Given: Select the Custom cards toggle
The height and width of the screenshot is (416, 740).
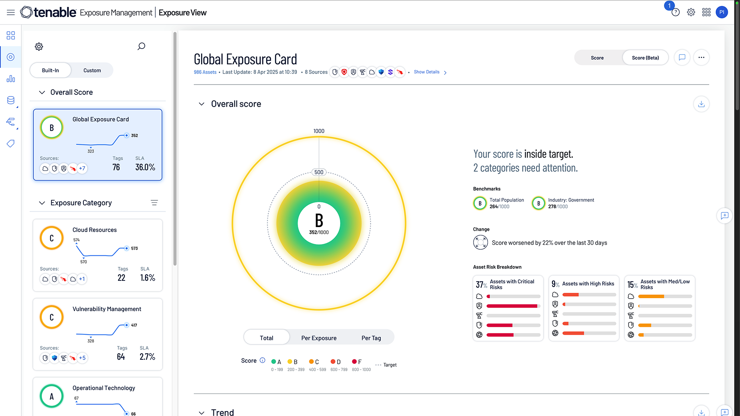Looking at the screenshot, I should point(92,70).
